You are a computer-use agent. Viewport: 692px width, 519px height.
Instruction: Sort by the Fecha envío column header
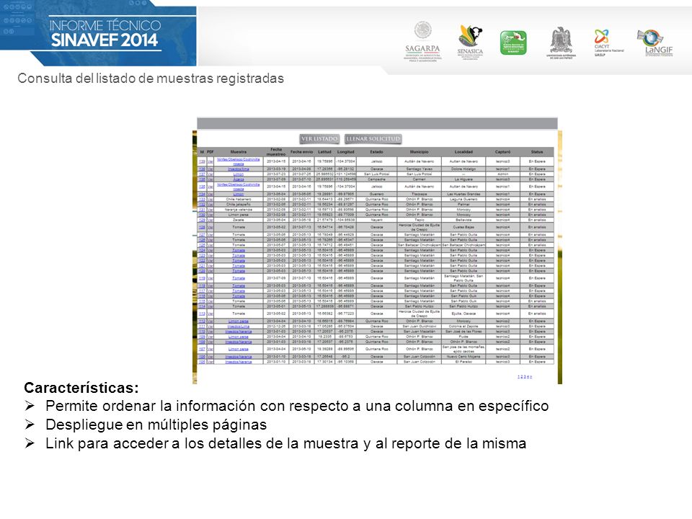302,152
